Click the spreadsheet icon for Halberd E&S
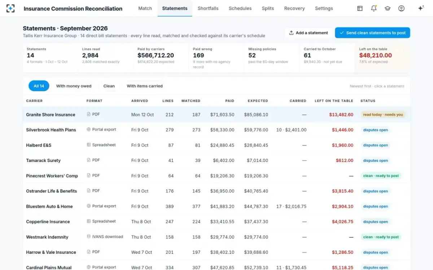Image resolution: width=433 pixels, height=270 pixels. (x=89, y=145)
